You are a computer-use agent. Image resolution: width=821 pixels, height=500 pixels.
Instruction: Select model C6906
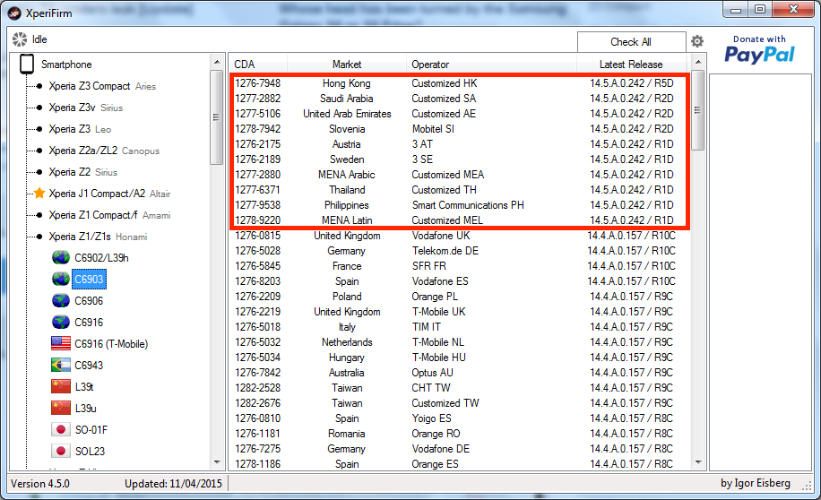coord(89,300)
